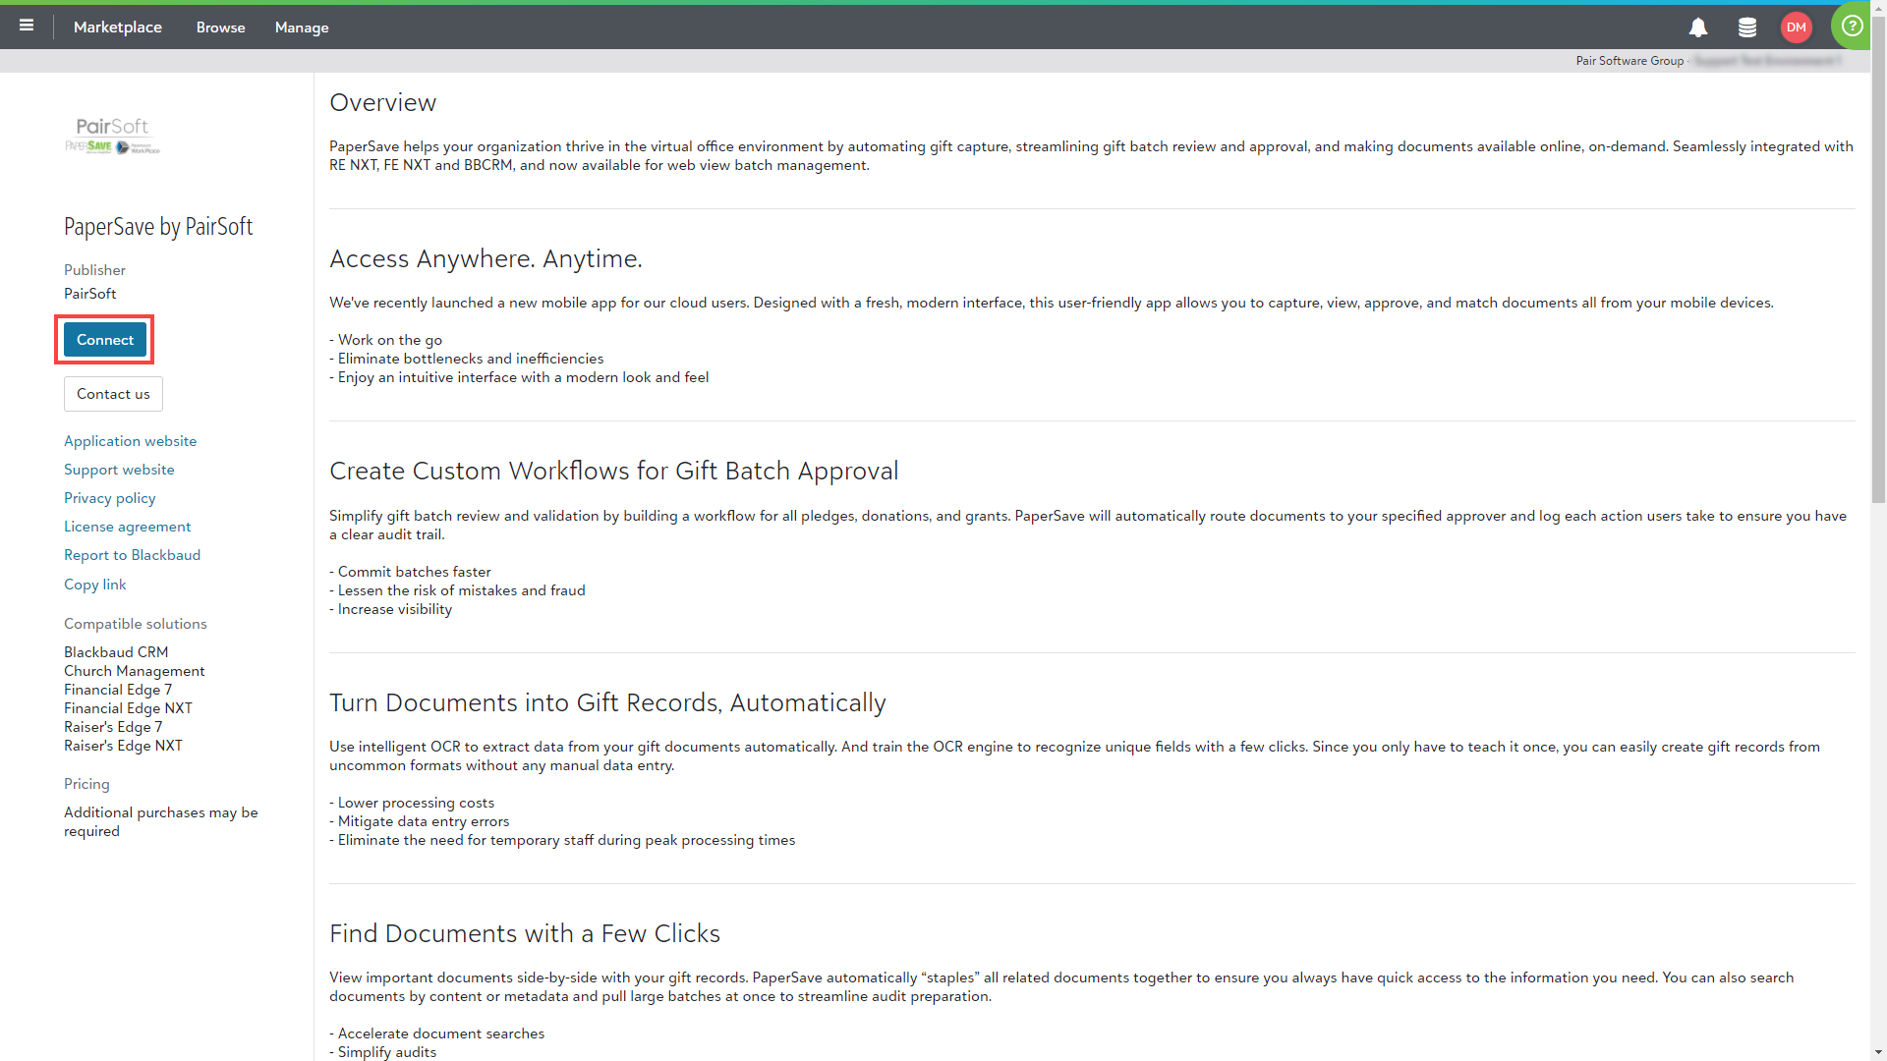The height and width of the screenshot is (1061, 1887).
Task: Open the Browse menu
Action: [x=220, y=28]
